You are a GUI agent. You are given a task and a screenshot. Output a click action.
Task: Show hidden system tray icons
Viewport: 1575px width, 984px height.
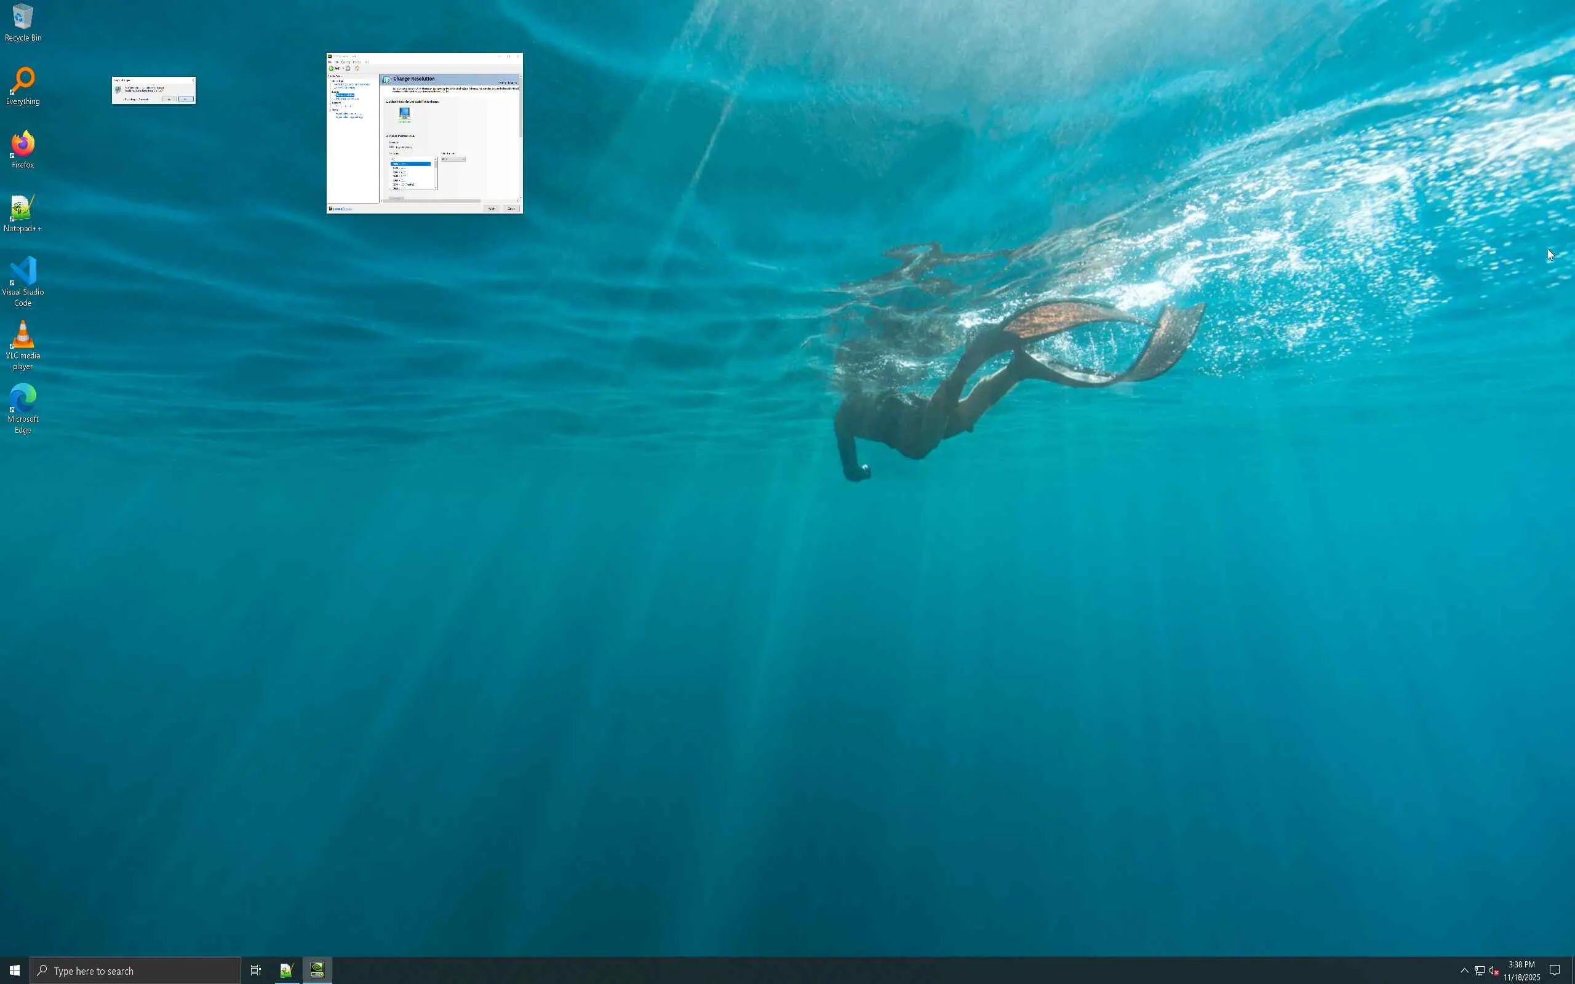1464,970
